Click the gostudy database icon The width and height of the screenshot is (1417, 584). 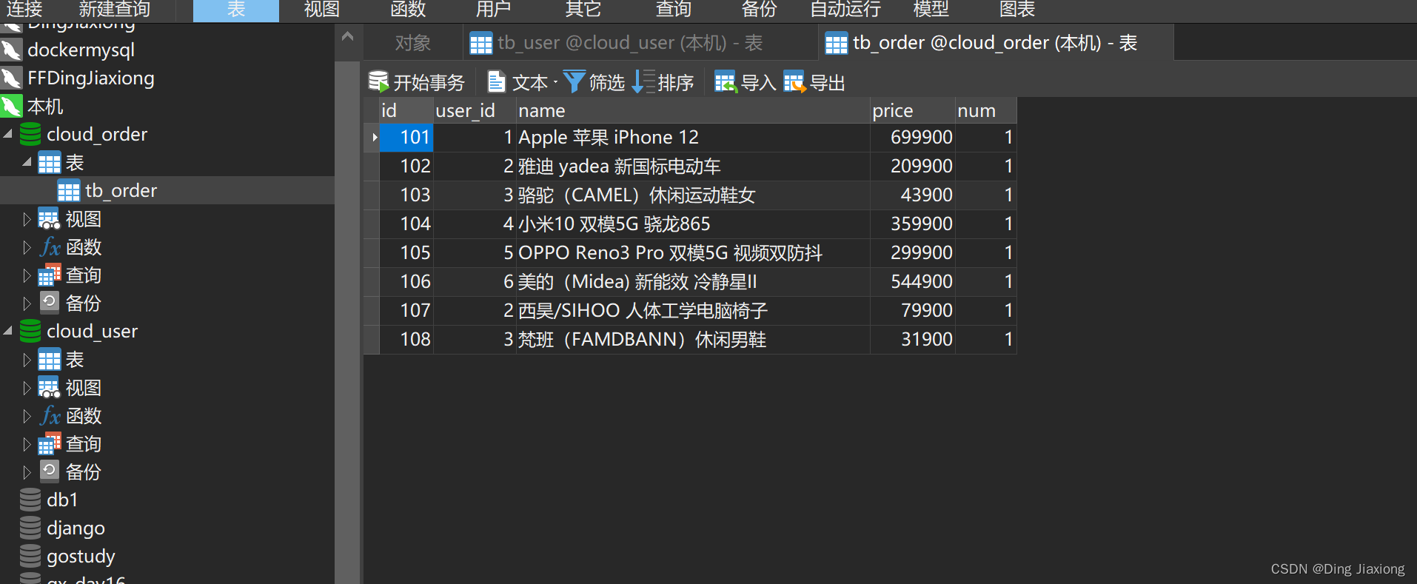[x=30, y=557]
